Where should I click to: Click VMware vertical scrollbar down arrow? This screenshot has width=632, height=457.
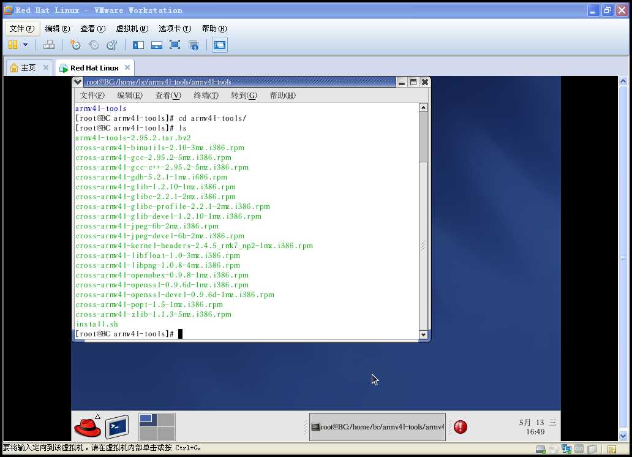point(623,436)
